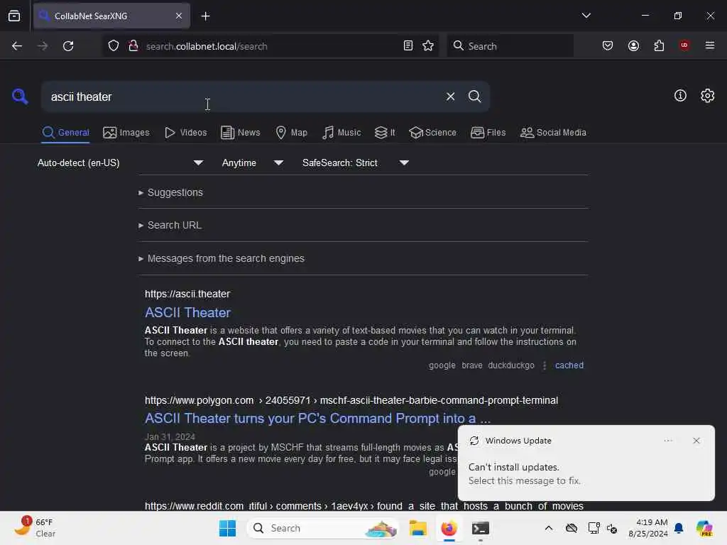This screenshot has height=545, width=727.
Task: Bookmark this page with star
Action: (x=428, y=45)
